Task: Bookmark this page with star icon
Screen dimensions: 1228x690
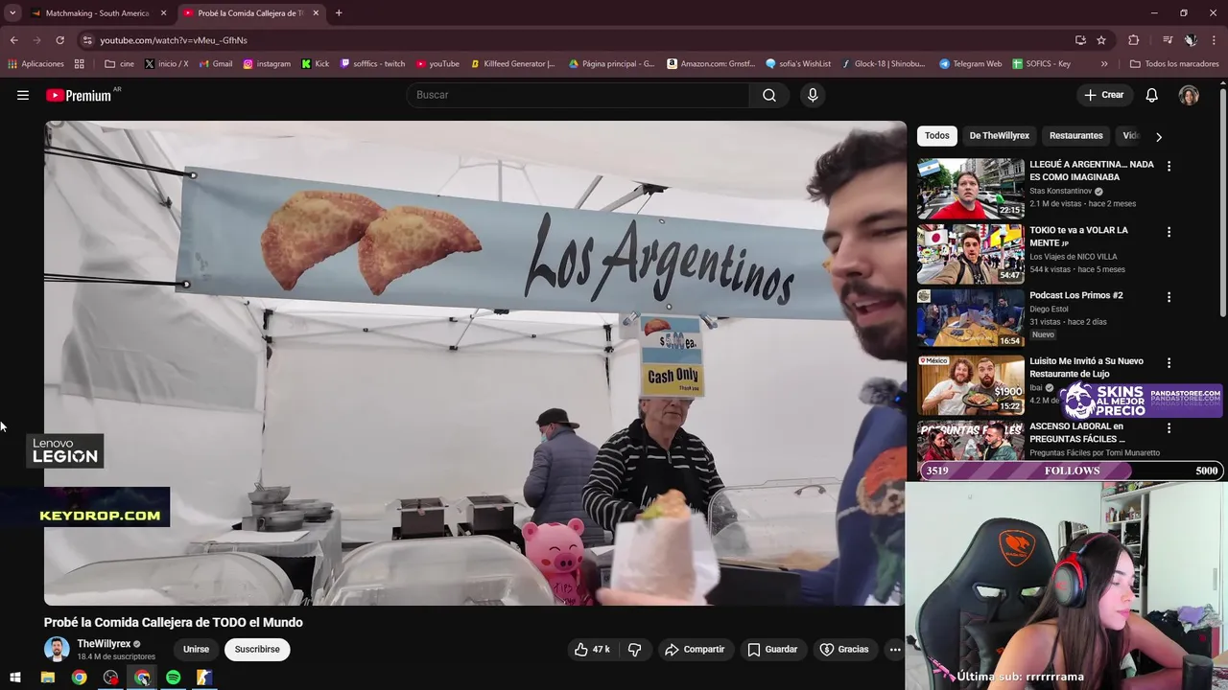Action: coord(1101,40)
